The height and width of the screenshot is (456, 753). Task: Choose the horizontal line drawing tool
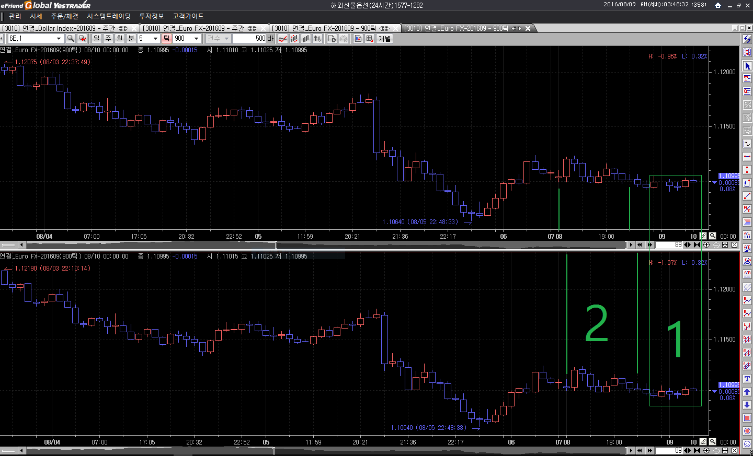coord(747,157)
